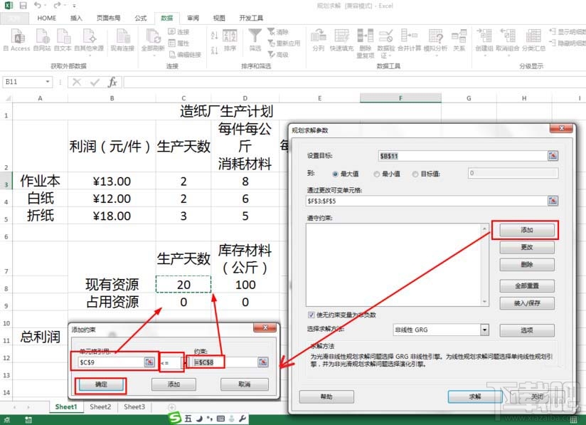Choose the 目标值 (Value Of) radio button
Screen dimensions: 586x425
coord(414,172)
